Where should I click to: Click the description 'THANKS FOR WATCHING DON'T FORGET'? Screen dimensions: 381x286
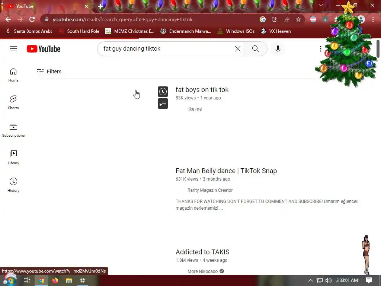coord(267,205)
